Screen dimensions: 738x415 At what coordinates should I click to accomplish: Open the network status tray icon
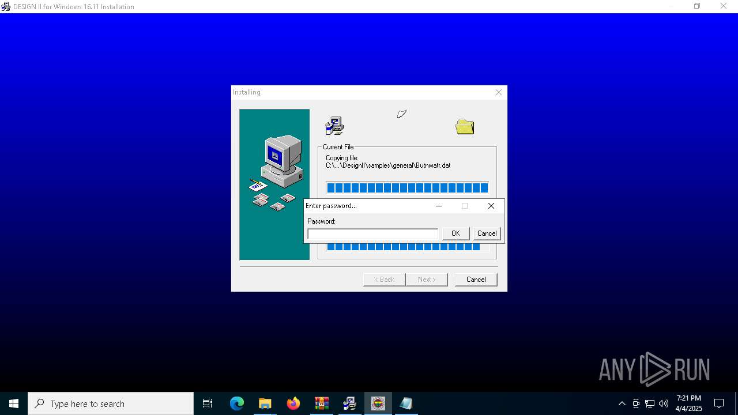(x=650, y=403)
